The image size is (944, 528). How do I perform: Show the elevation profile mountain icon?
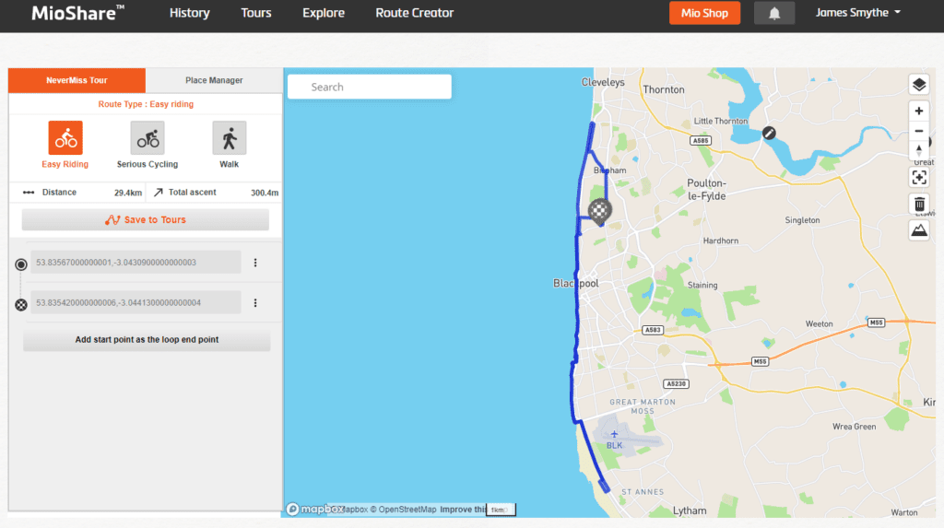(918, 230)
